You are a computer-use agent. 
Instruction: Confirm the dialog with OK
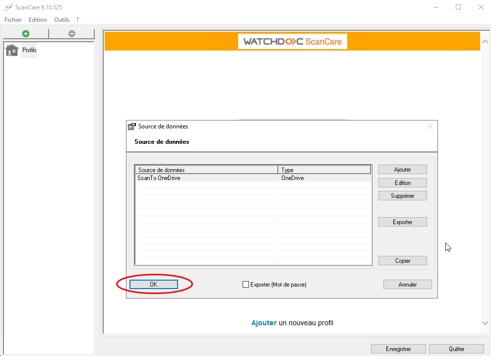(154, 284)
